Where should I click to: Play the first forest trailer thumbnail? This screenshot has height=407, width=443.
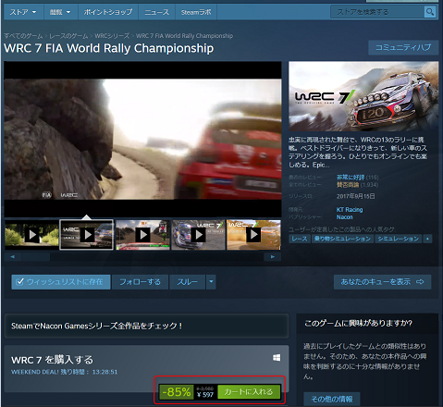click(31, 235)
